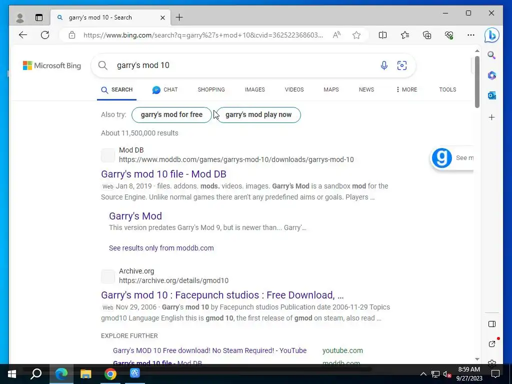Screen dimensions: 512x384
Task: Click the Mod DB favicon placeholder
Action: pyautogui.click(x=108, y=155)
